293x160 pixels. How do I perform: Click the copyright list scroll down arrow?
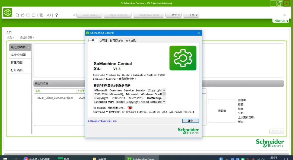coord(164,102)
